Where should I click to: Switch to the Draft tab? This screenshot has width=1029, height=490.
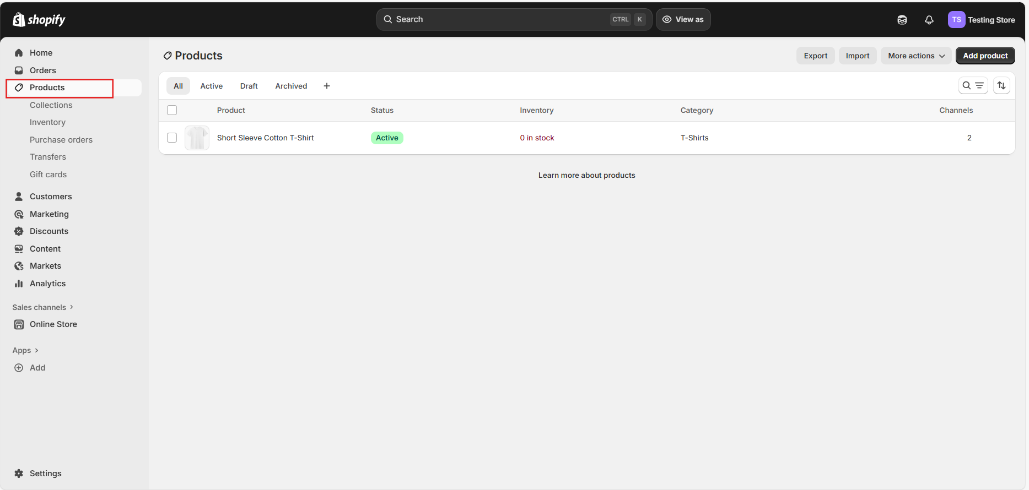pyautogui.click(x=249, y=86)
